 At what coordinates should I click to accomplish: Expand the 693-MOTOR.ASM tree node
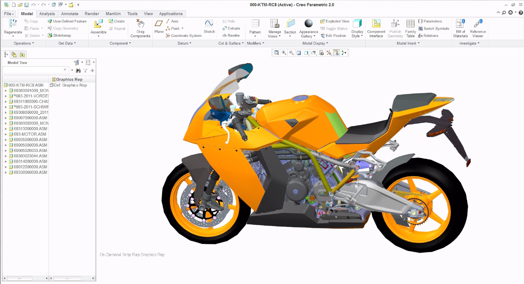tap(6, 134)
